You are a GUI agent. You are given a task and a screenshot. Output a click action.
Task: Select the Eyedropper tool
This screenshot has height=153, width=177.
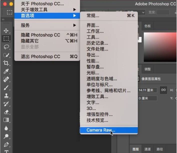click(x=6, y=71)
